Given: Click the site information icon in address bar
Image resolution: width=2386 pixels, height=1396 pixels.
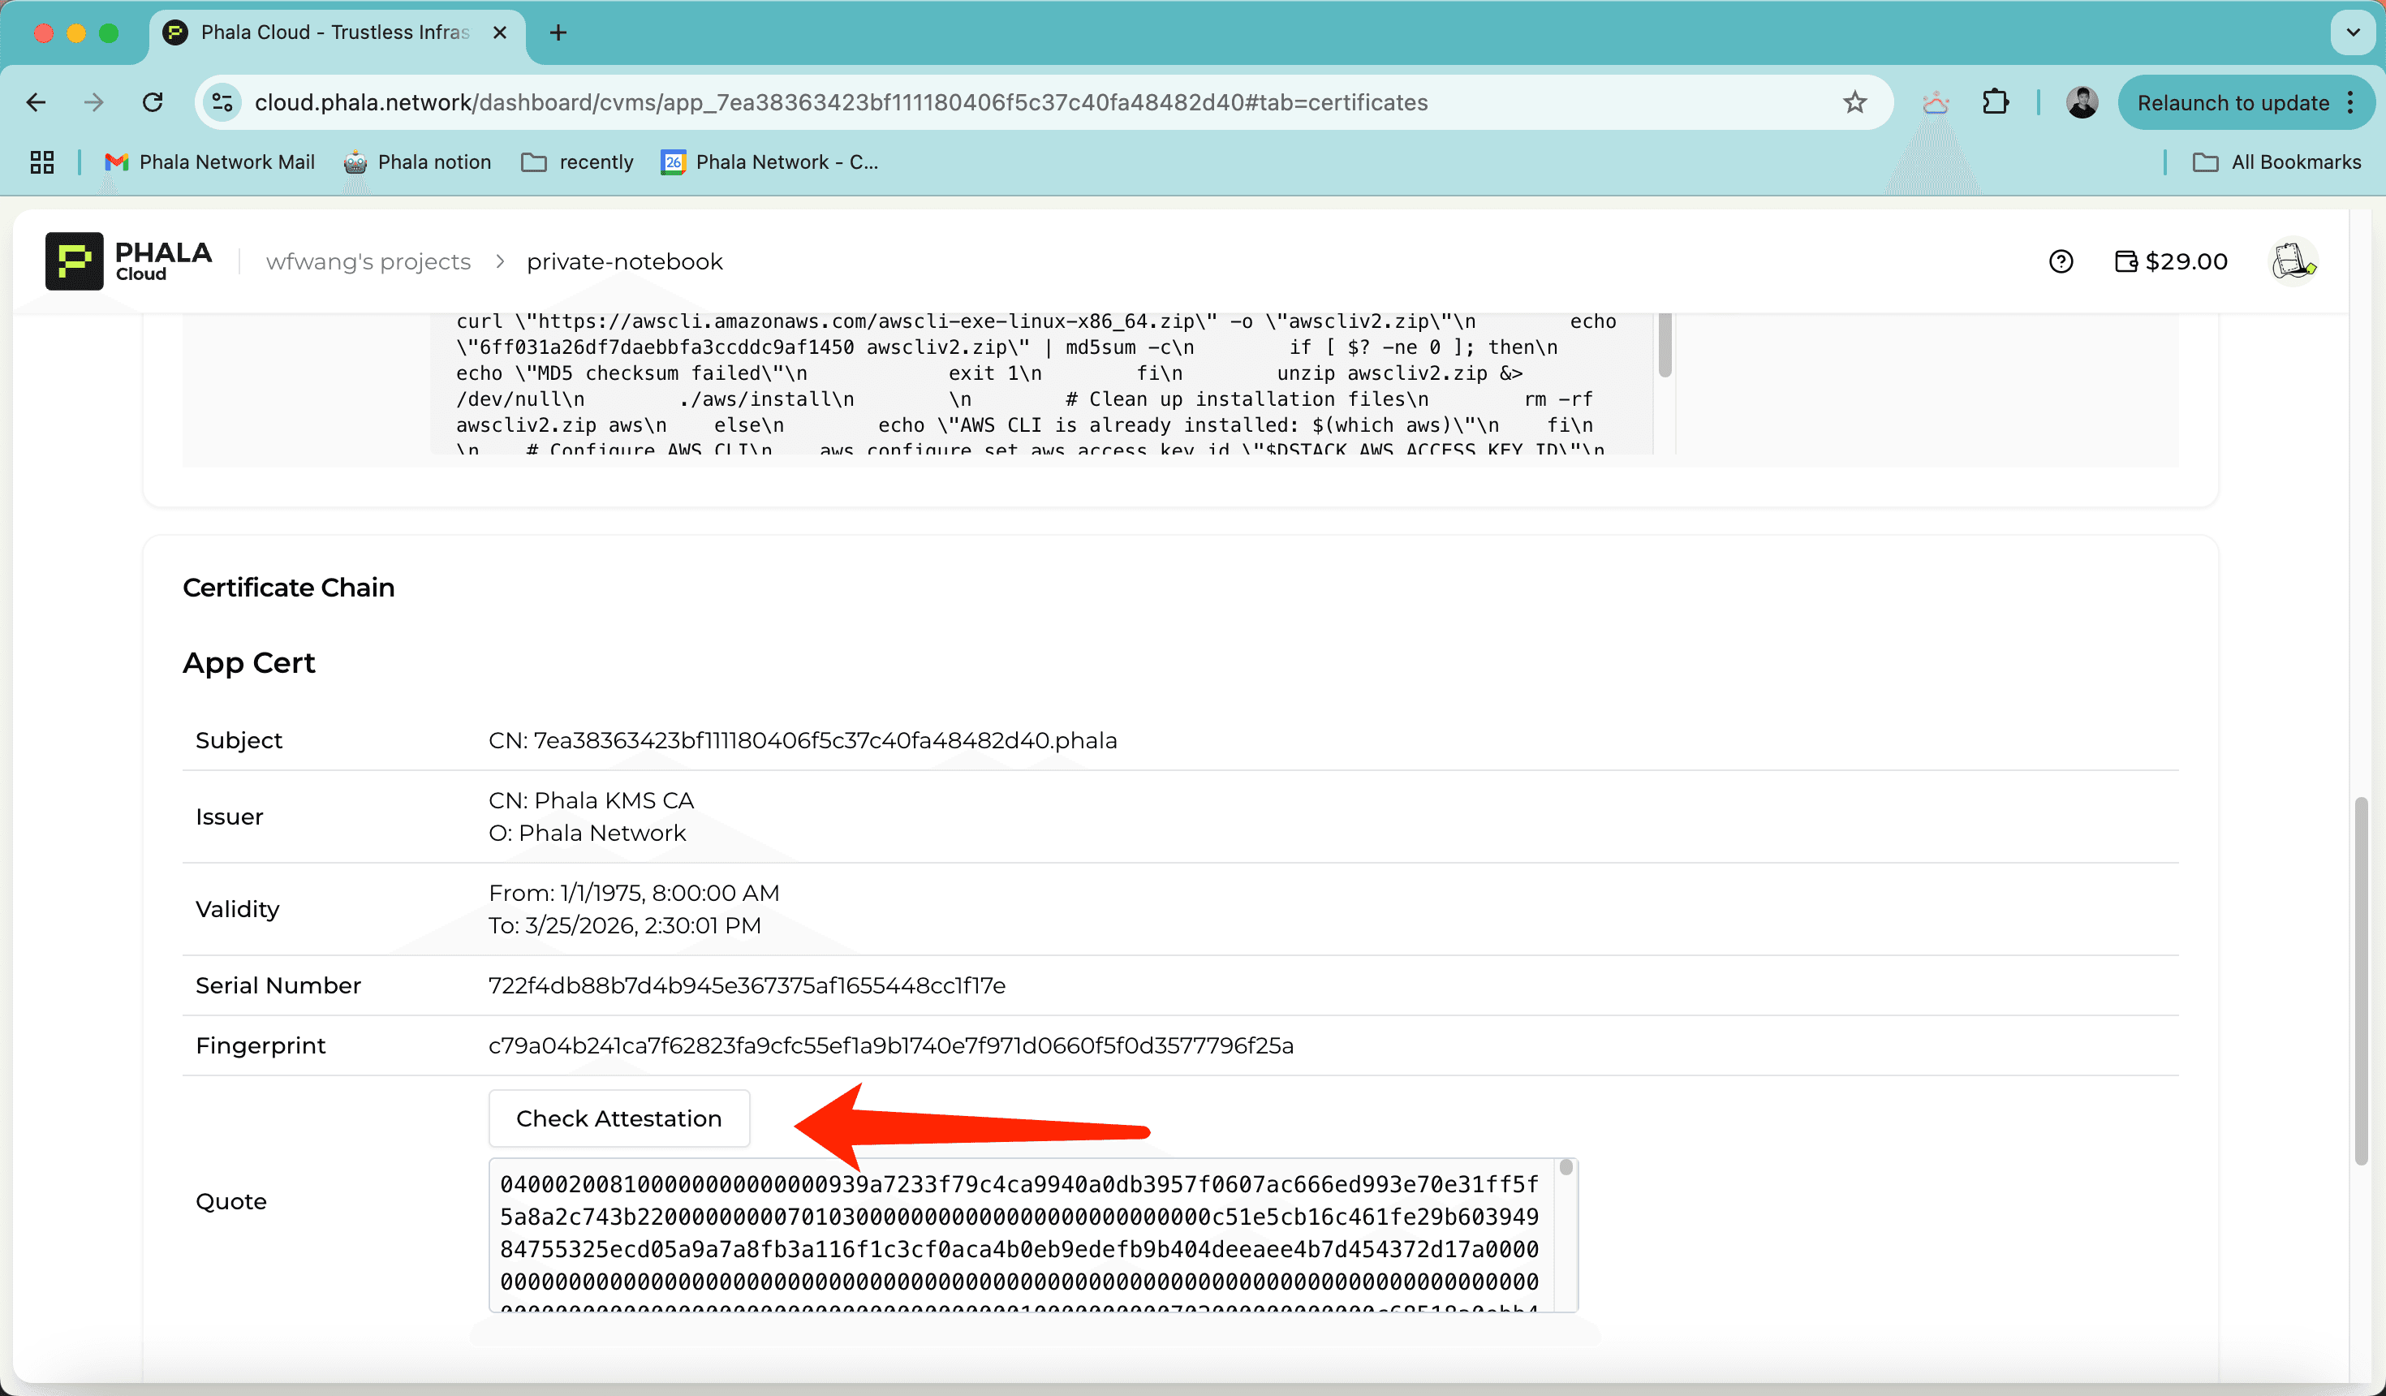Looking at the screenshot, I should 222,102.
